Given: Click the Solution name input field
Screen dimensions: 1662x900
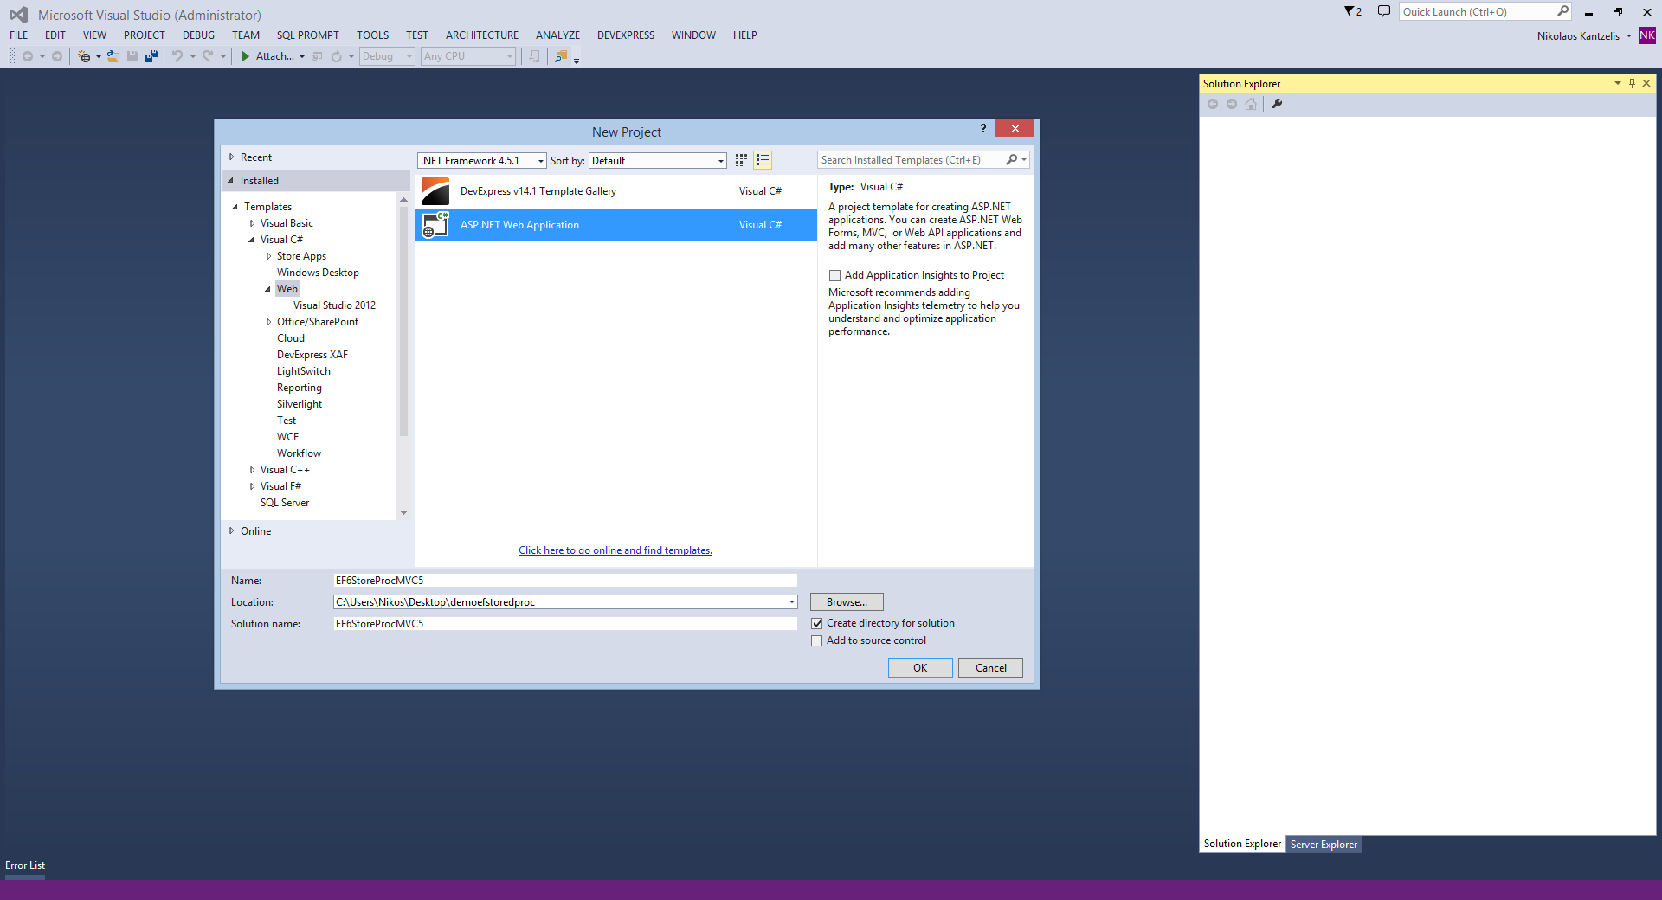Looking at the screenshot, I should (x=565, y=624).
